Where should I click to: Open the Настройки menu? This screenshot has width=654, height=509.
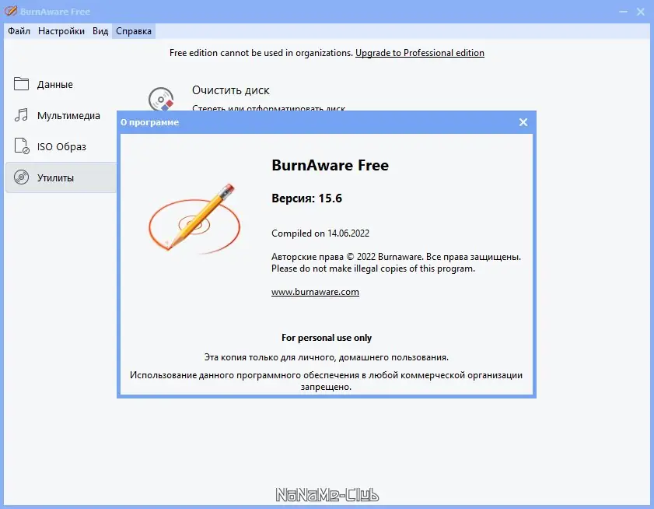[x=61, y=31]
